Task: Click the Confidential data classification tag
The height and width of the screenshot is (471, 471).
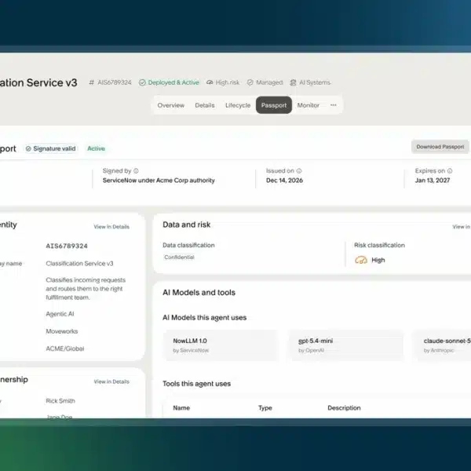Action: tap(179, 257)
